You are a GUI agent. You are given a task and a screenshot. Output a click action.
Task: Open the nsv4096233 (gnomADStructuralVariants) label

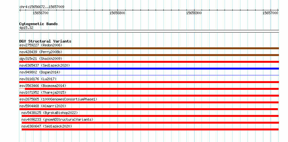click(x=57, y=119)
